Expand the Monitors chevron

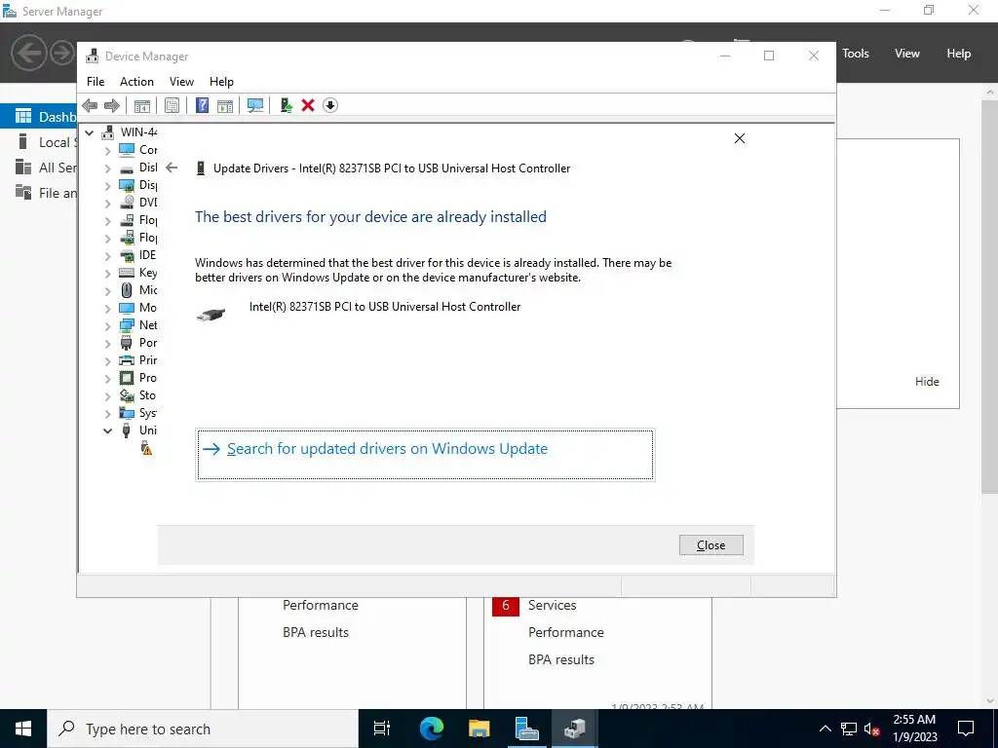click(107, 309)
